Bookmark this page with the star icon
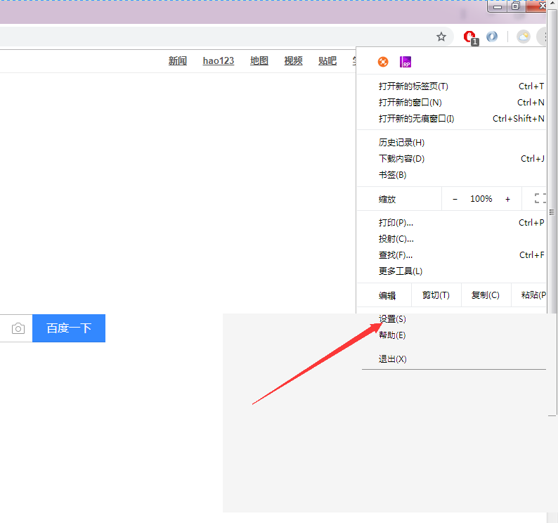The width and height of the screenshot is (558, 523). coord(441,37)
